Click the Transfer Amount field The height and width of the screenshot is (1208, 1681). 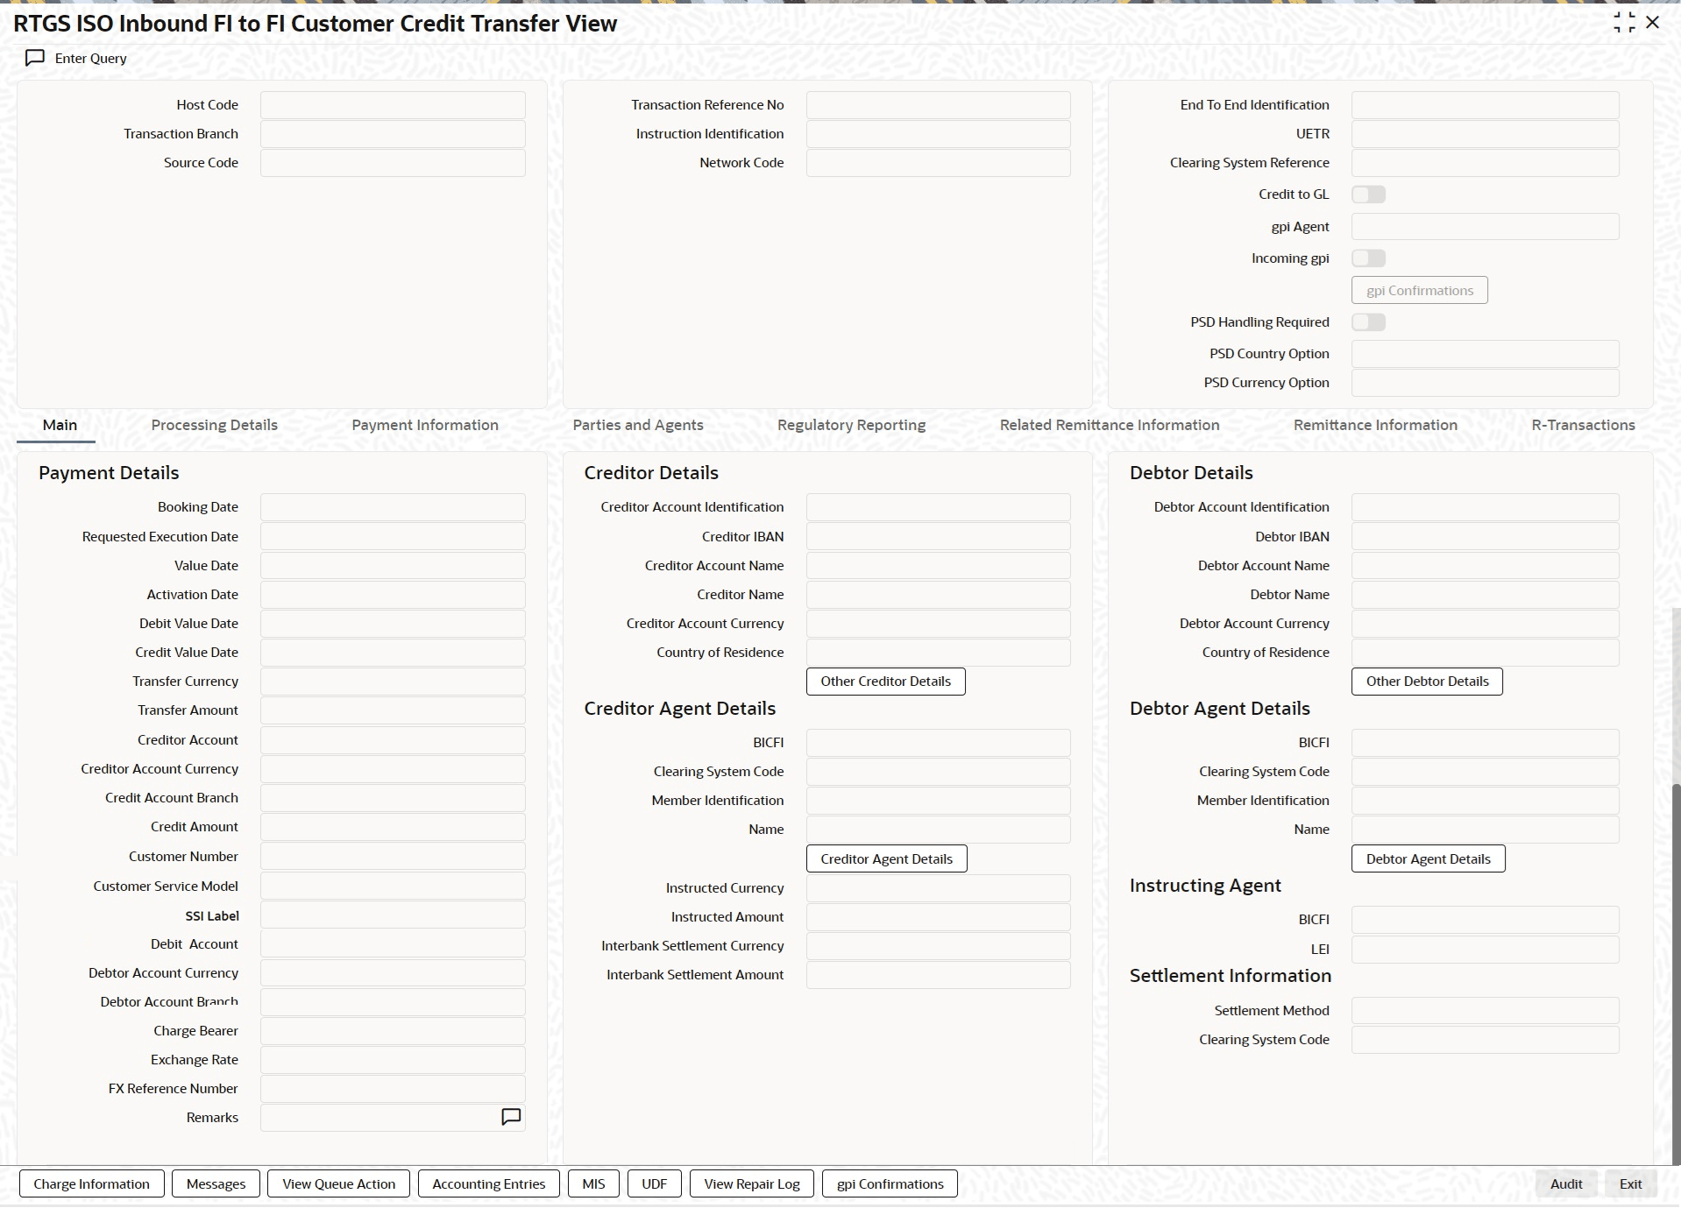tap(393, 710)
